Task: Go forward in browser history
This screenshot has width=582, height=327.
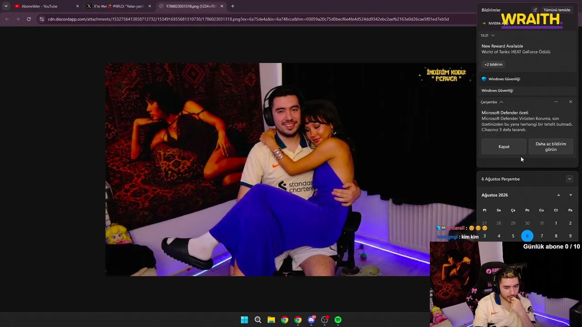Action: coord(18,19)
